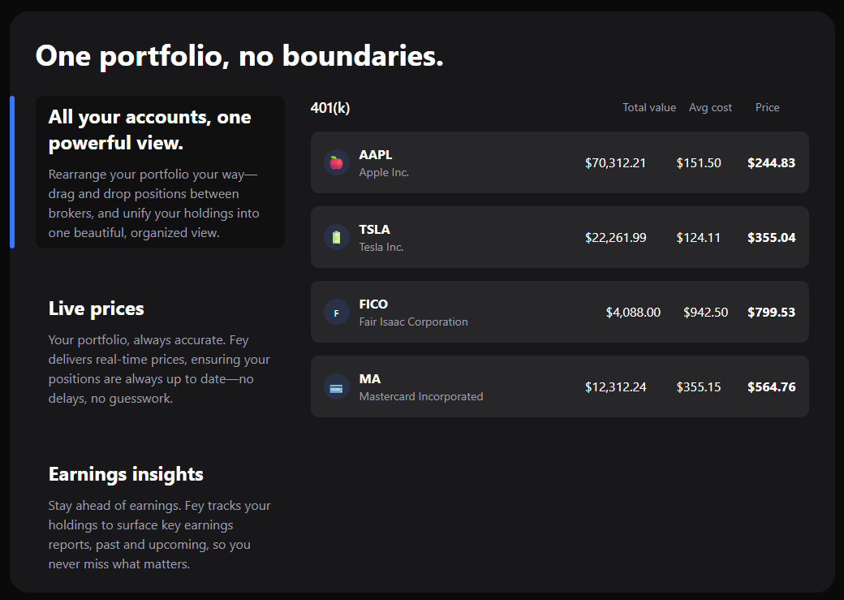
Task: Click the Mastercard card logo icon
Action: [x=337, y=386]
